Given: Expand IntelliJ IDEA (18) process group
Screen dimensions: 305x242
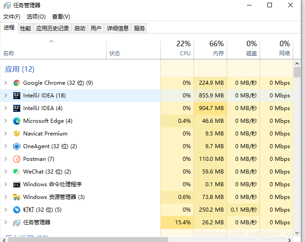Looking at the screenshot, I should tap(6, 96).
